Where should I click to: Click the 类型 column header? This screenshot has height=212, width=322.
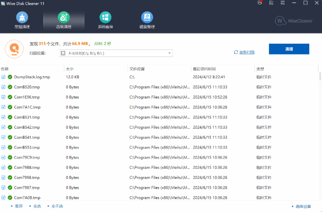pos(260,68)
